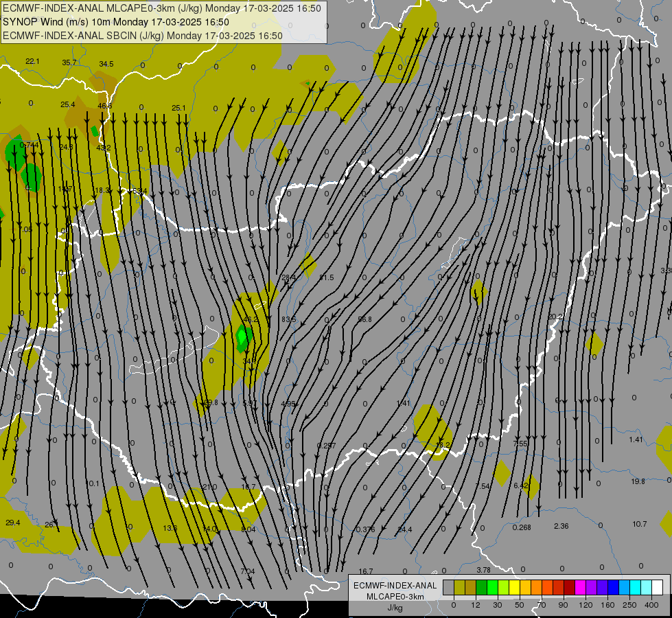The width and height of the screenshot is (672, 618).
Task: Click the map value '6.42'
Action: pyautogui.click(x=521, y=485)
